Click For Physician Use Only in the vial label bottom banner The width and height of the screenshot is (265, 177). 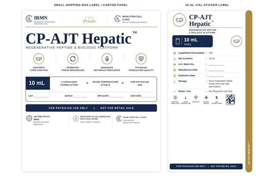(191, 166)
